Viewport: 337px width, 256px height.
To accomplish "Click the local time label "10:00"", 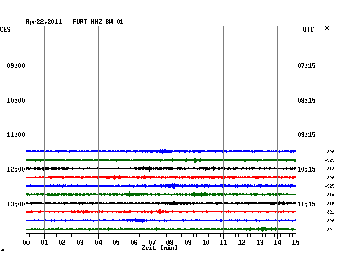I will [16, 101].
